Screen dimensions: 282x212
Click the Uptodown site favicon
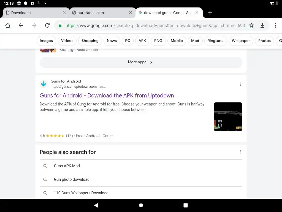[44, 84]
